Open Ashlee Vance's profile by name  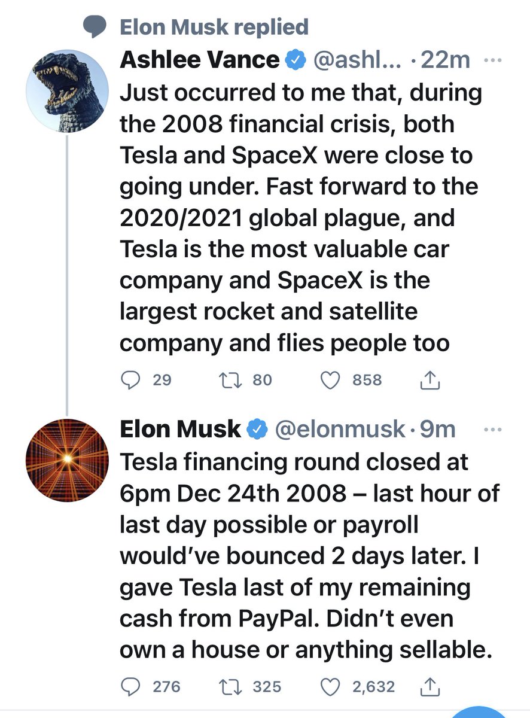pyautogui.click(x=200, y=60)
